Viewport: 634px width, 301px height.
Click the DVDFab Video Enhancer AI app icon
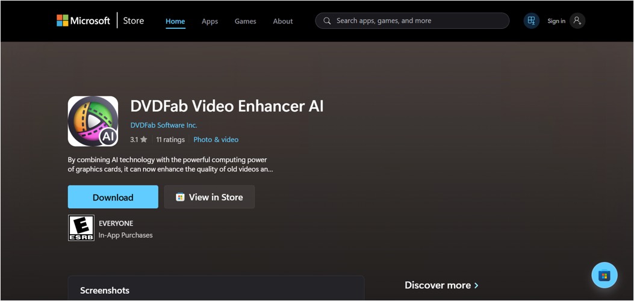93,121
